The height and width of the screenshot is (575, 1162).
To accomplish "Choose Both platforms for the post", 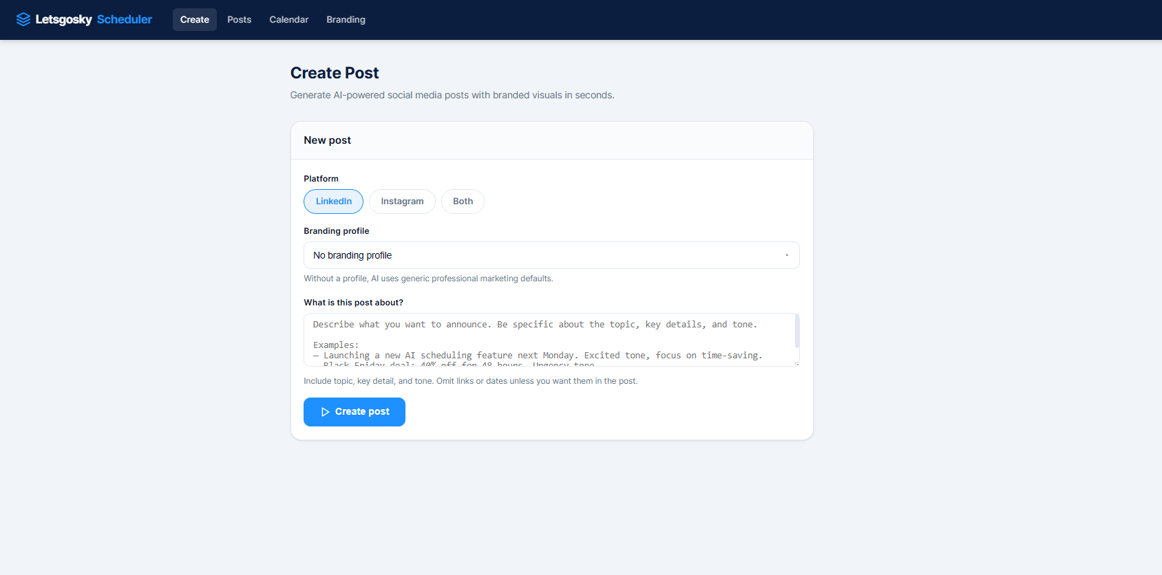I will pyautogui.click(x=462, y=201).
